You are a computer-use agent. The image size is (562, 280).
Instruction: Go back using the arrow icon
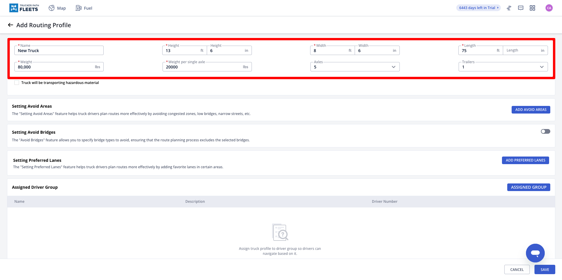click(11, 25)
